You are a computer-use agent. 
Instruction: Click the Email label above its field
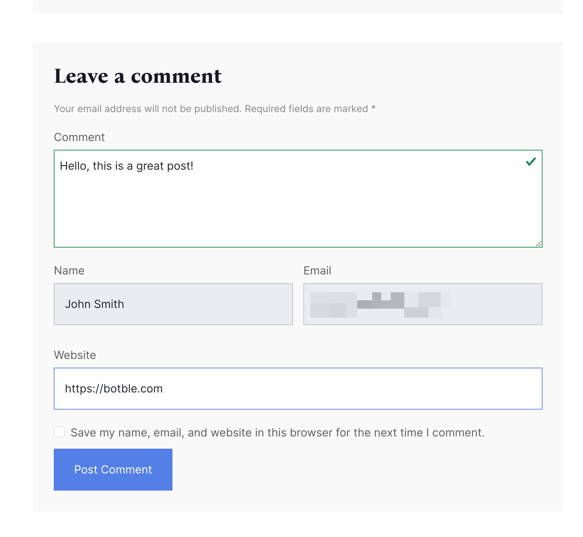(317, 271)
